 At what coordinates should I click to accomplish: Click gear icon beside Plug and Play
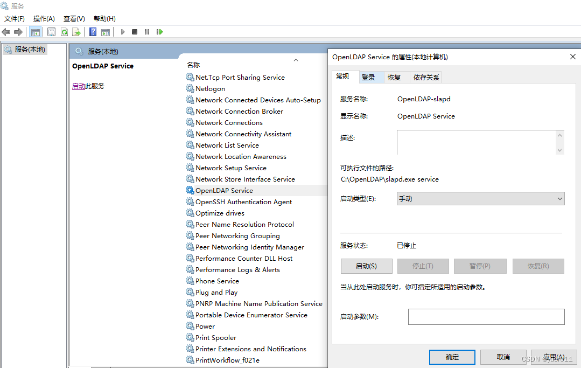pos(190,292)
